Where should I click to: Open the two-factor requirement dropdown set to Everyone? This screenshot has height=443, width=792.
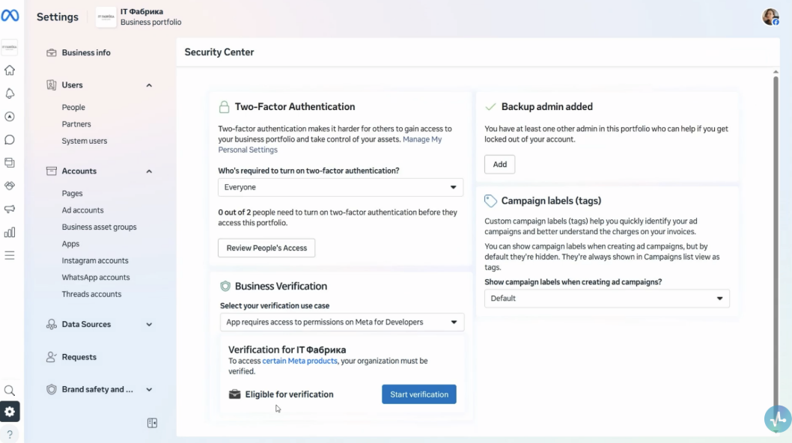(x=341, y=187)
